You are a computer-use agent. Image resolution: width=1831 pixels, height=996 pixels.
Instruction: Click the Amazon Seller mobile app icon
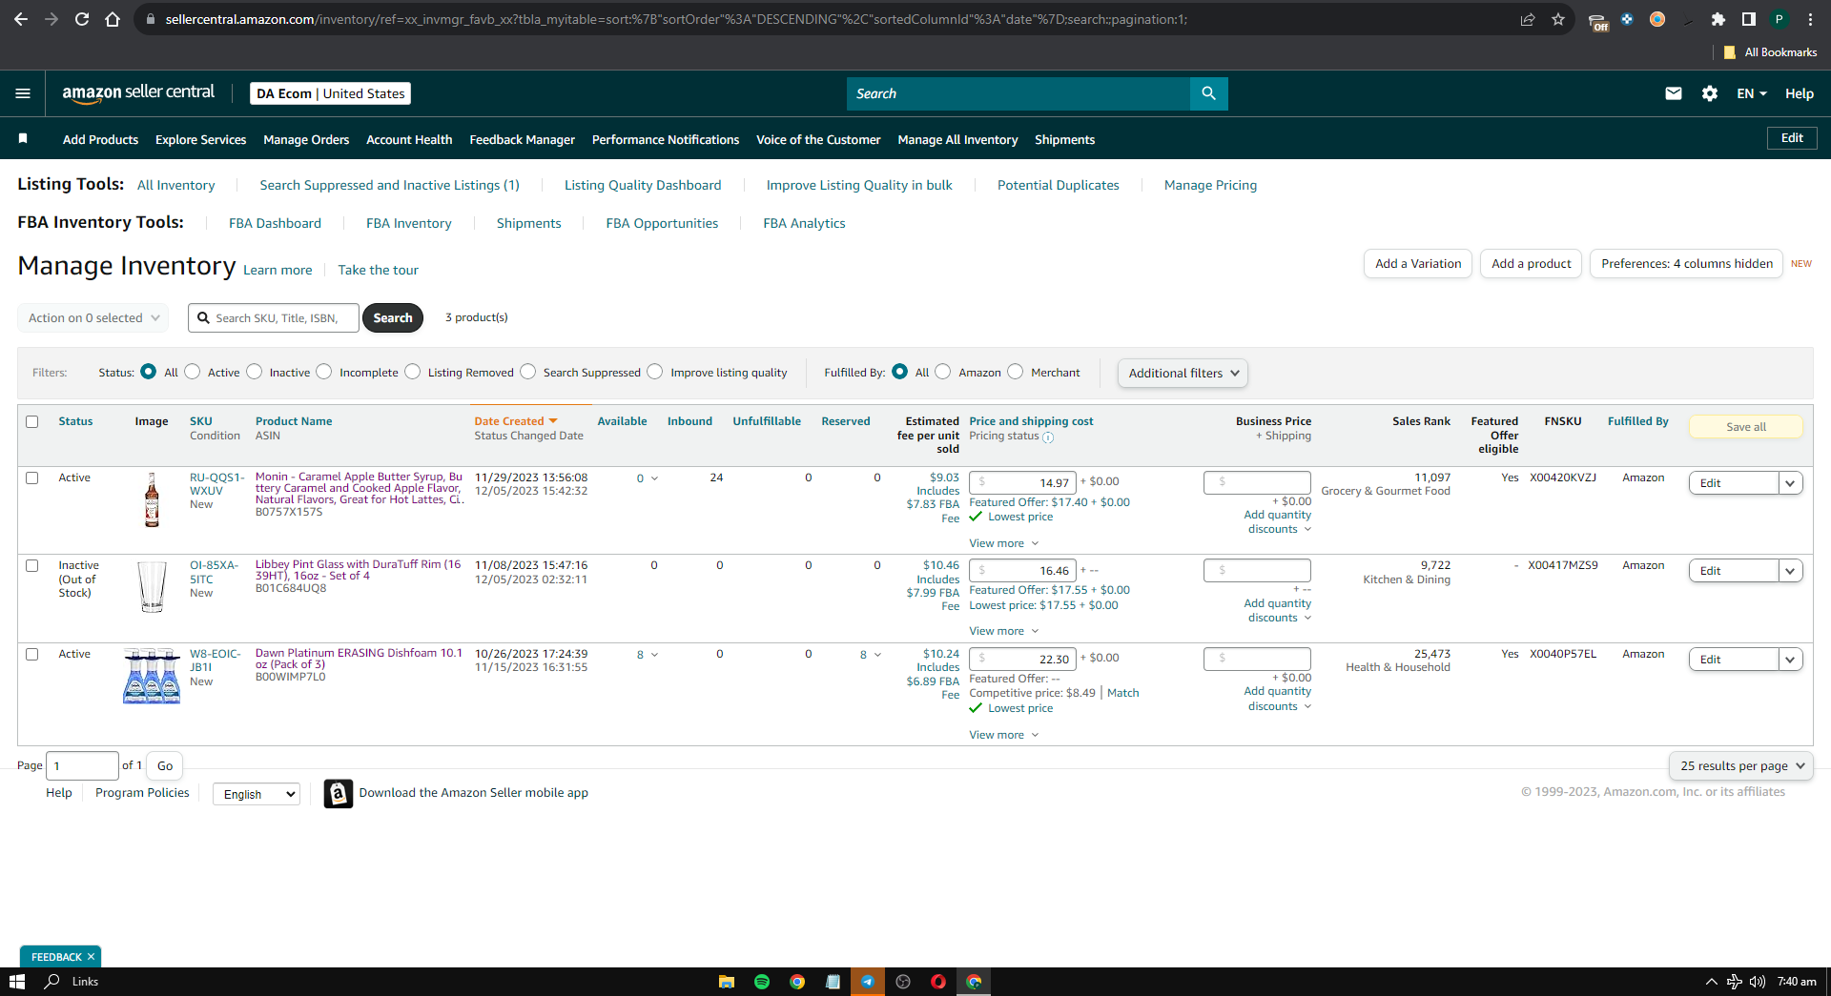(338, 793)
